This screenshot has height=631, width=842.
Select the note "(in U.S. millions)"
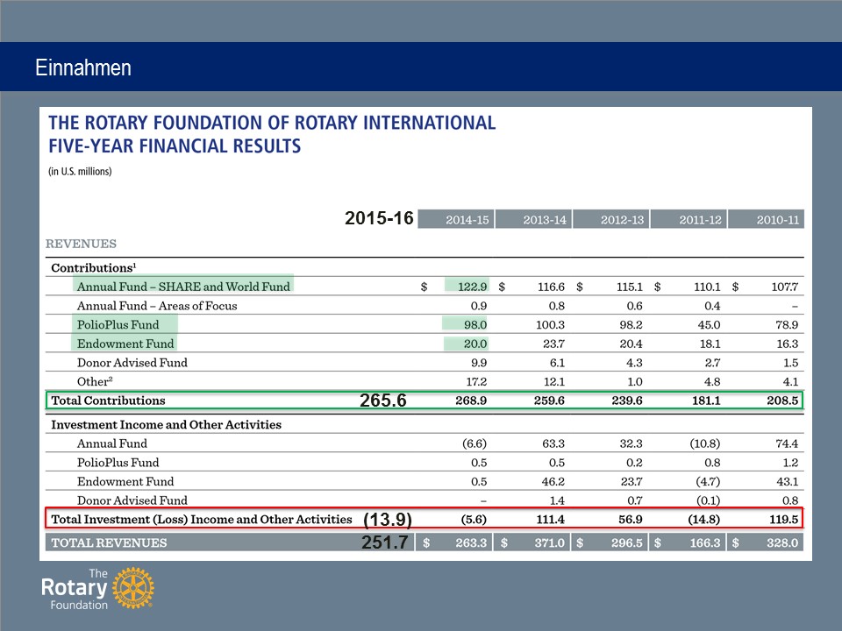80,171
